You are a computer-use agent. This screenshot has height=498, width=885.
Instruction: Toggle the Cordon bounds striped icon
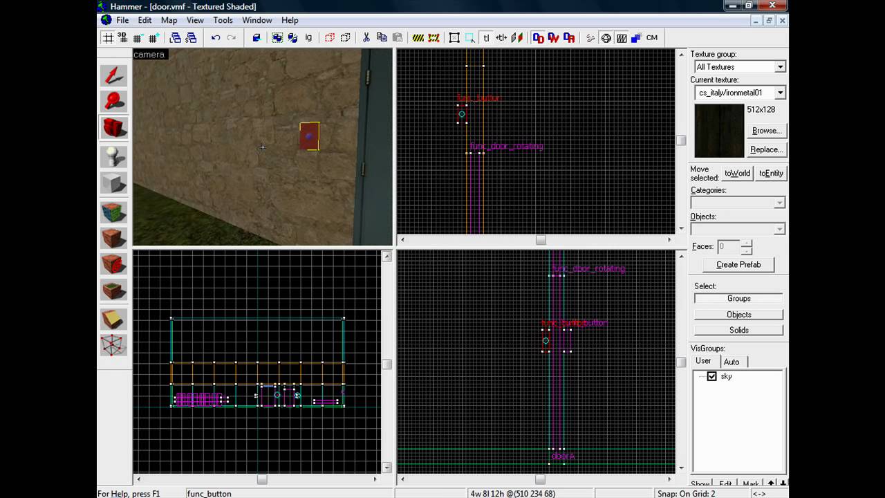418,38
